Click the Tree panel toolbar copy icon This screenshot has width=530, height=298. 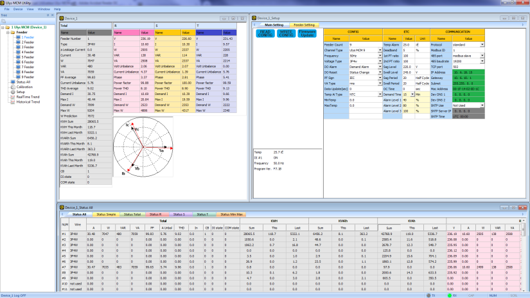pos(4,21)
